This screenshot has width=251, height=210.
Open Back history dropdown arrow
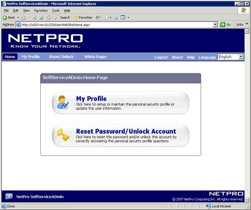tap(18, 18)
